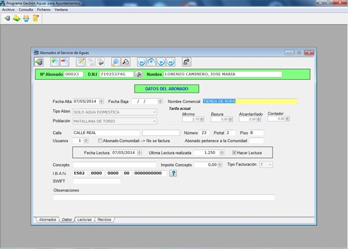
Task: Enable the Abonado-Comunidad checkbox
Action: pos(100,140)
